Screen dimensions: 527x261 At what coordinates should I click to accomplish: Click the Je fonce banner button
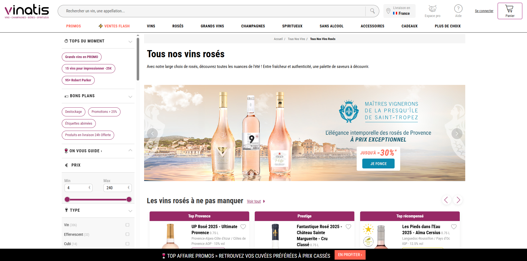(x=378, y=164)
